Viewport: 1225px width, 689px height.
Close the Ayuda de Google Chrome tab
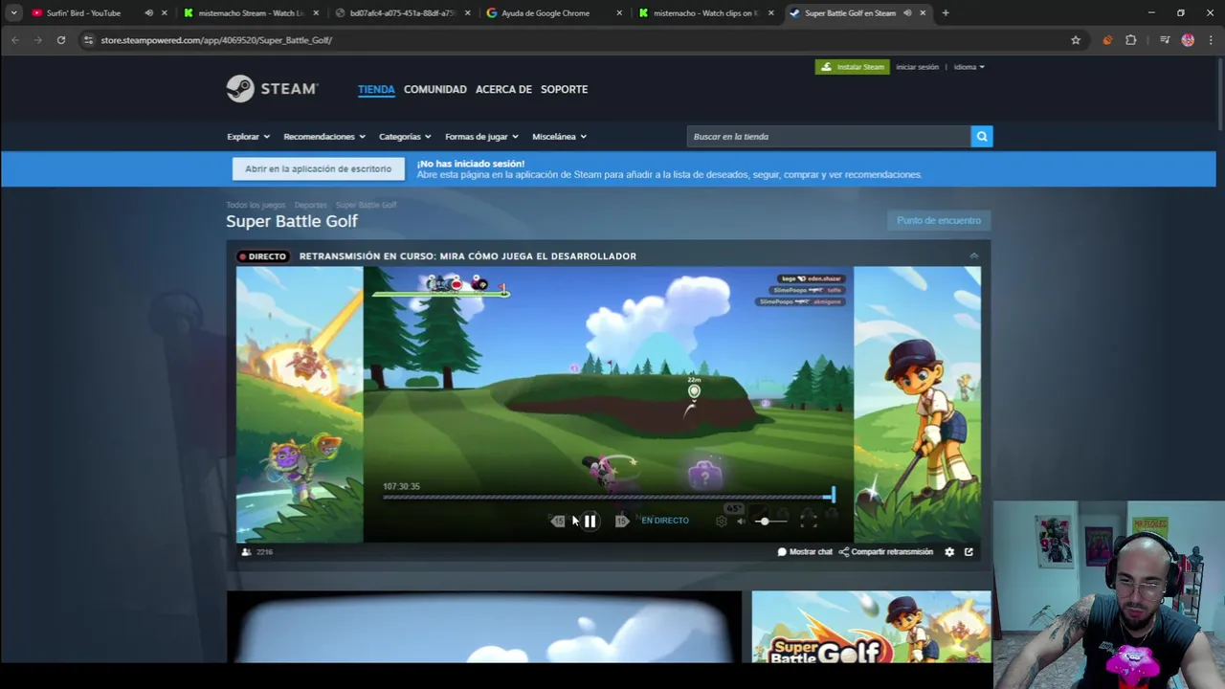(619, 13)
